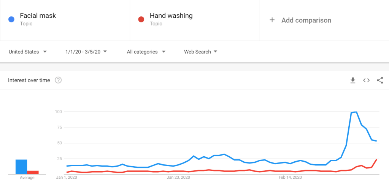The width and height of the screenshot is (389, 192).
Task: Click the Jan 1, 2020 axis label
Action: 67,177
